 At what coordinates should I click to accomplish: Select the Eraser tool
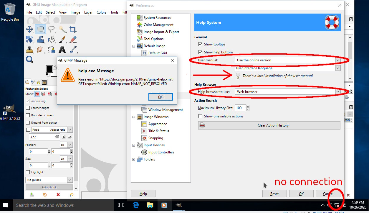point(73,39)
